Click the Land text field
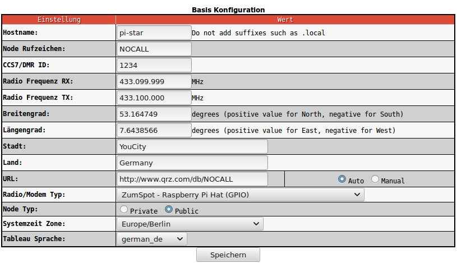The height and width of the screenshot is (263, 457). coord(192,163)
